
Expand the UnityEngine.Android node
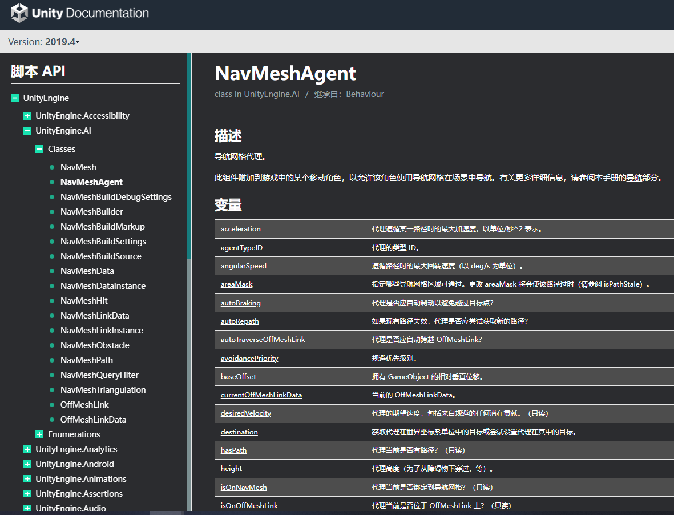tap(27, 464)
